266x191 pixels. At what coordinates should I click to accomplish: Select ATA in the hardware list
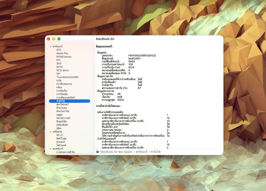59,50
